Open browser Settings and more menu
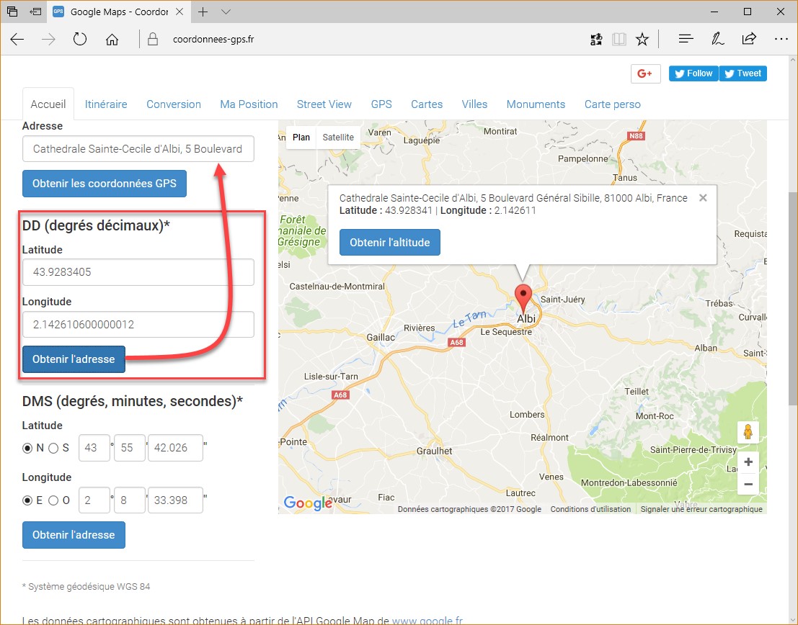 tap(781, 40)
